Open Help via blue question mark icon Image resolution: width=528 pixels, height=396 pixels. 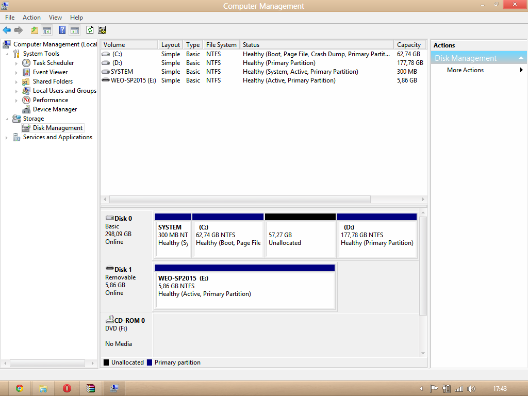(62, 30)
